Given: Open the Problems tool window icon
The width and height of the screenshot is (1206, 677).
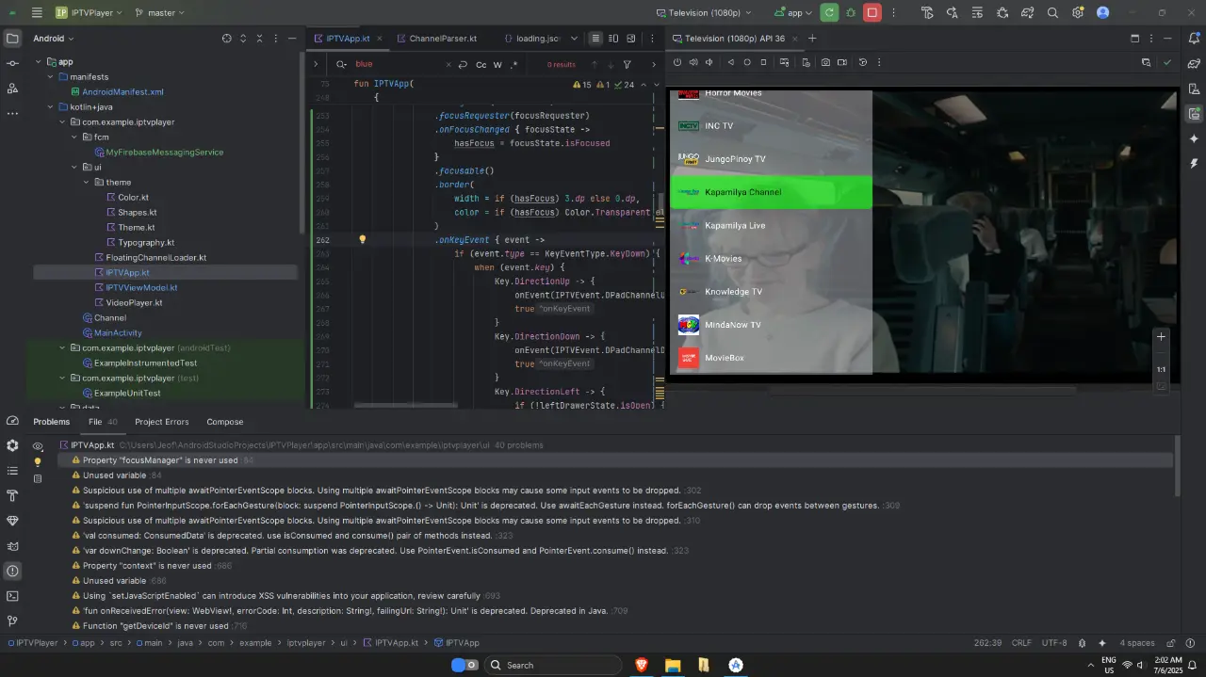Looking at the screenshot, I should point(12,571).
